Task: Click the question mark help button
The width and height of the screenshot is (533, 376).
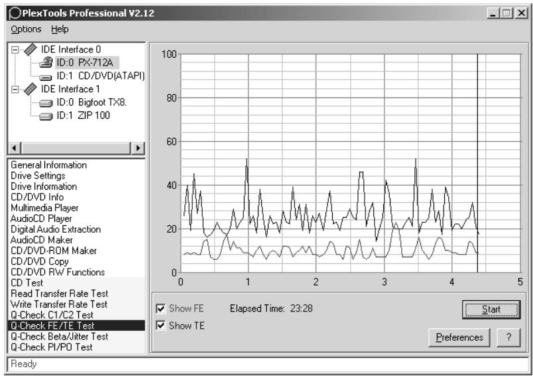Action: [x=508, y=338]
